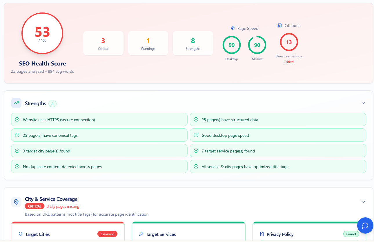Viewport: 374px width, 242px height.
Task: Click the Found badge on Privacy Policy
Action: (351, 234)
